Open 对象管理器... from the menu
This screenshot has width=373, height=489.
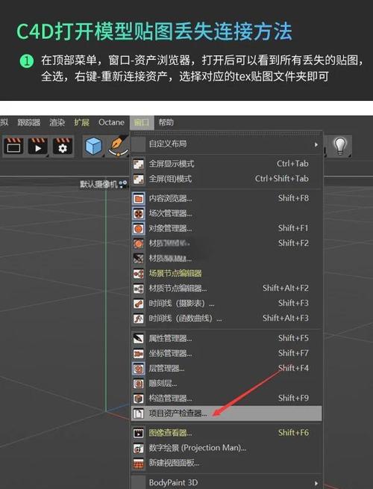tap(226, 228)
